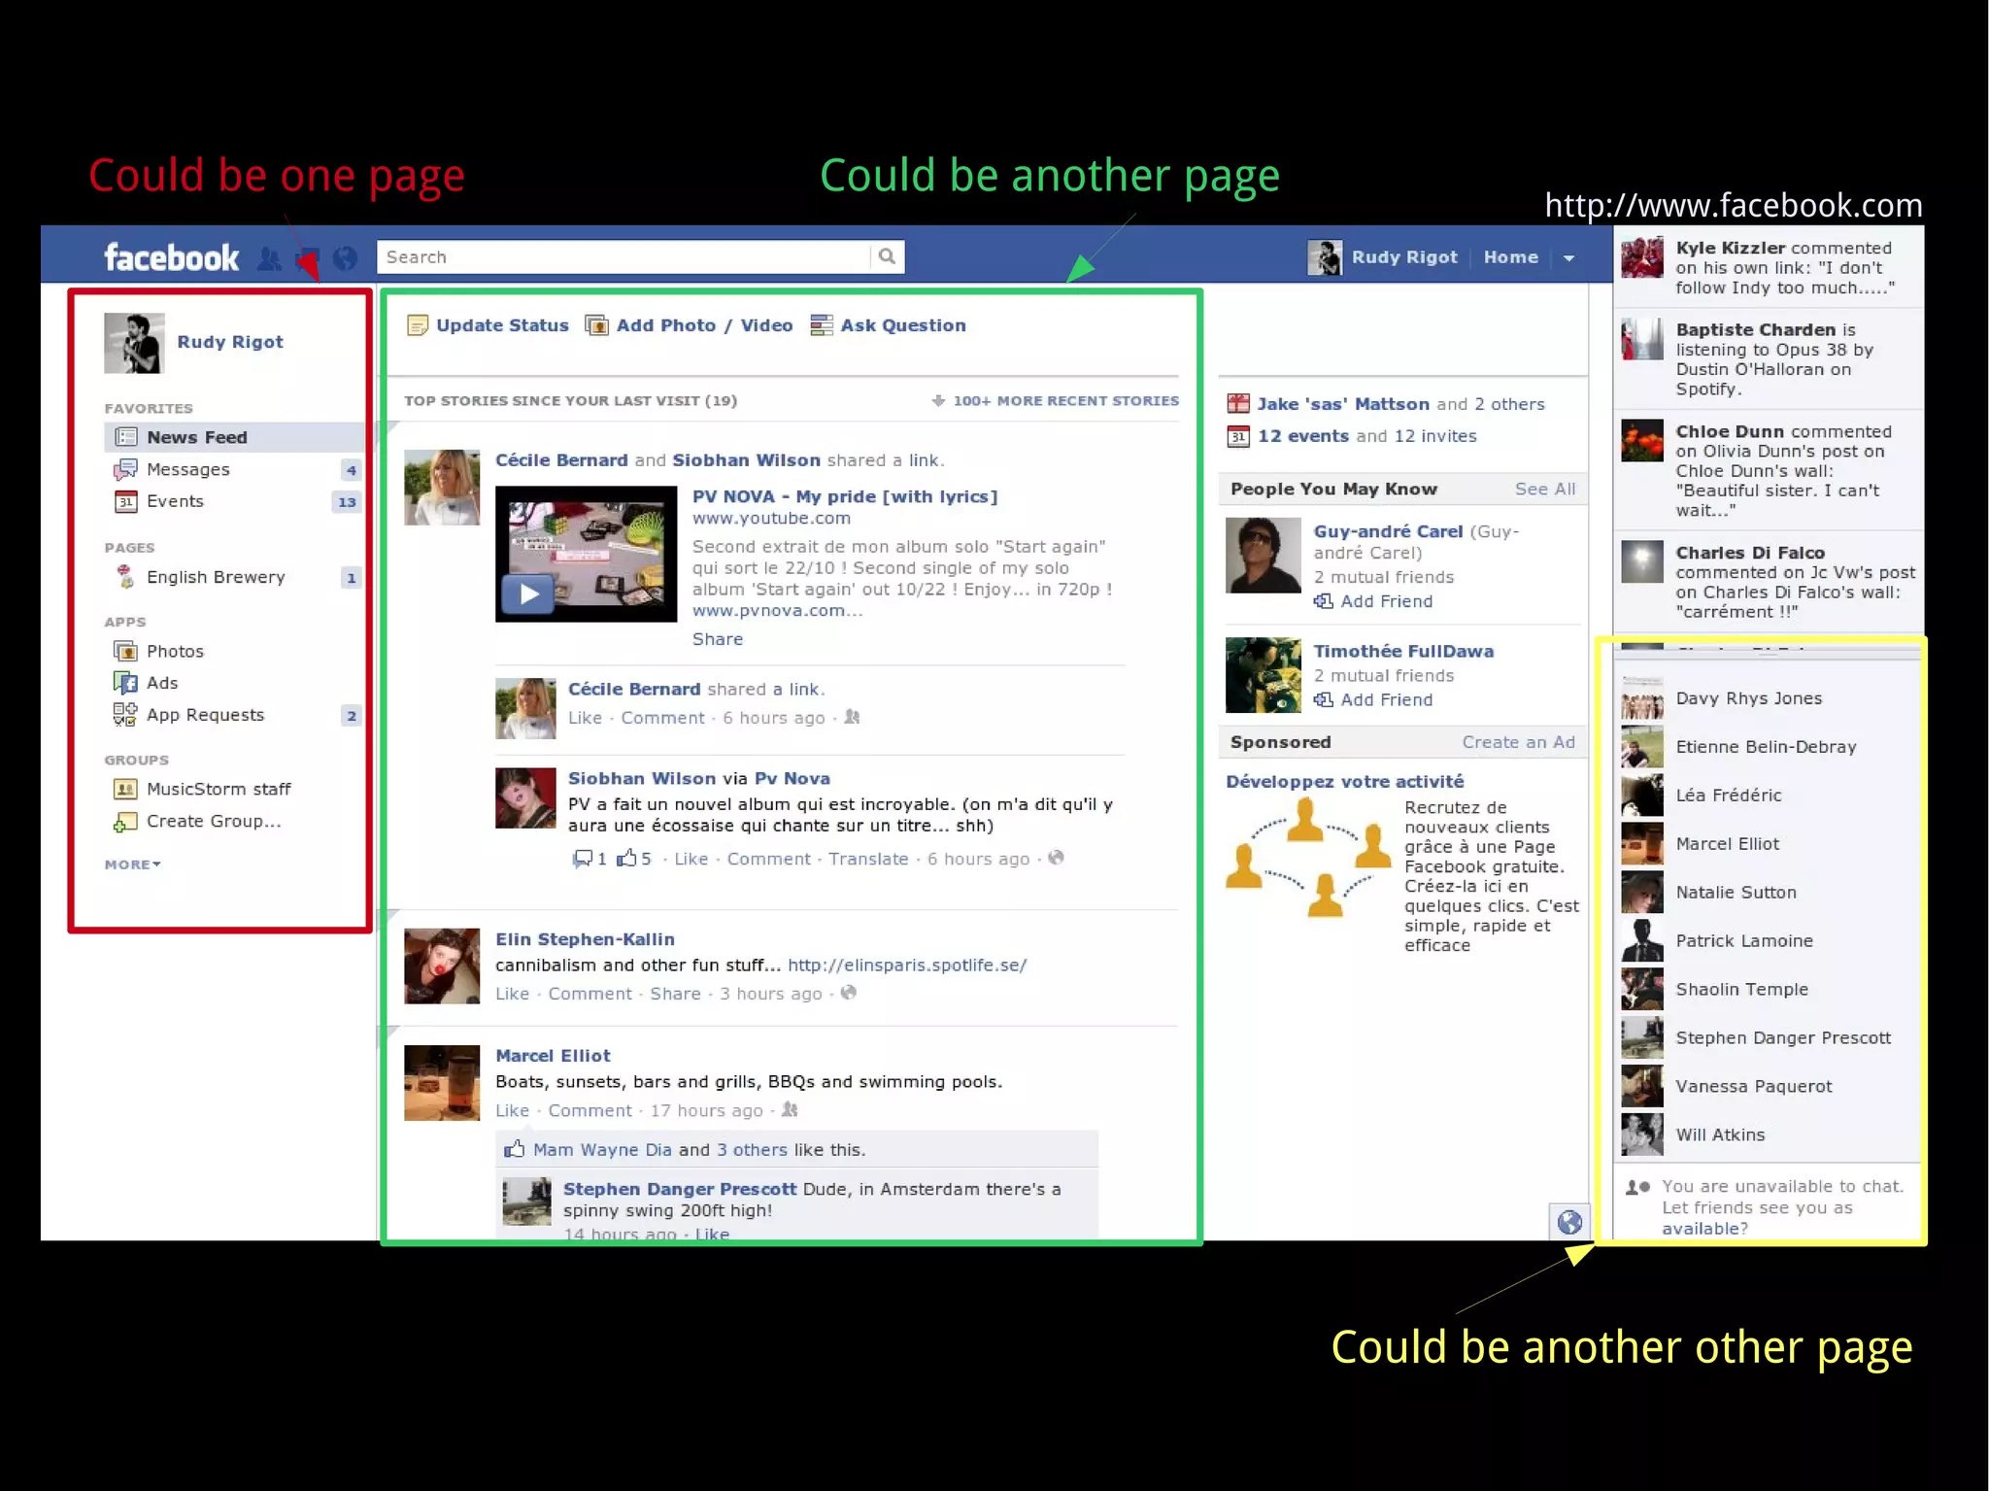Click Photos icon in Apps list
Screen dimensions: 1989x1491
coord(125,651)
